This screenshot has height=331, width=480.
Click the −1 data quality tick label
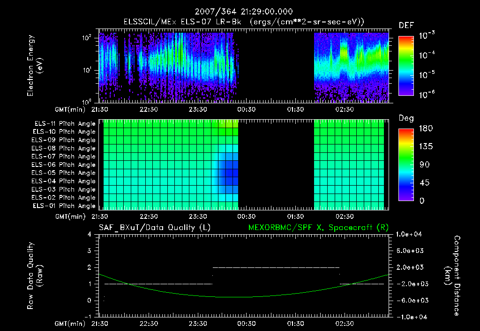pos(88,317)
